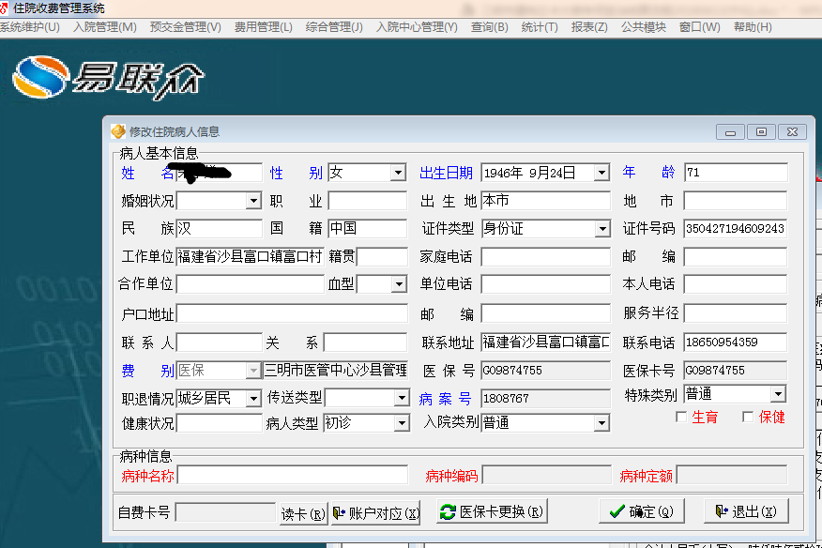Click the 联系电话 input field
Viewport: 822px width, 548px height.
pos(736,342)
